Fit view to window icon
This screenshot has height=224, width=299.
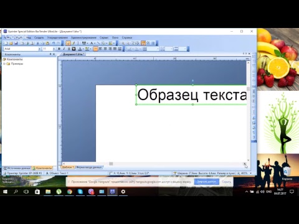coord(137,43)
